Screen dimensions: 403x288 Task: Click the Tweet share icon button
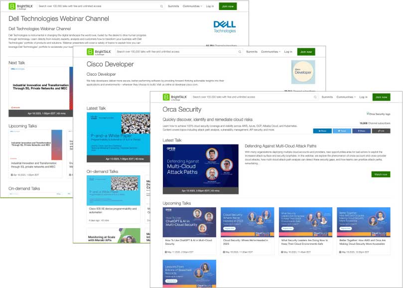coord(342,131)
